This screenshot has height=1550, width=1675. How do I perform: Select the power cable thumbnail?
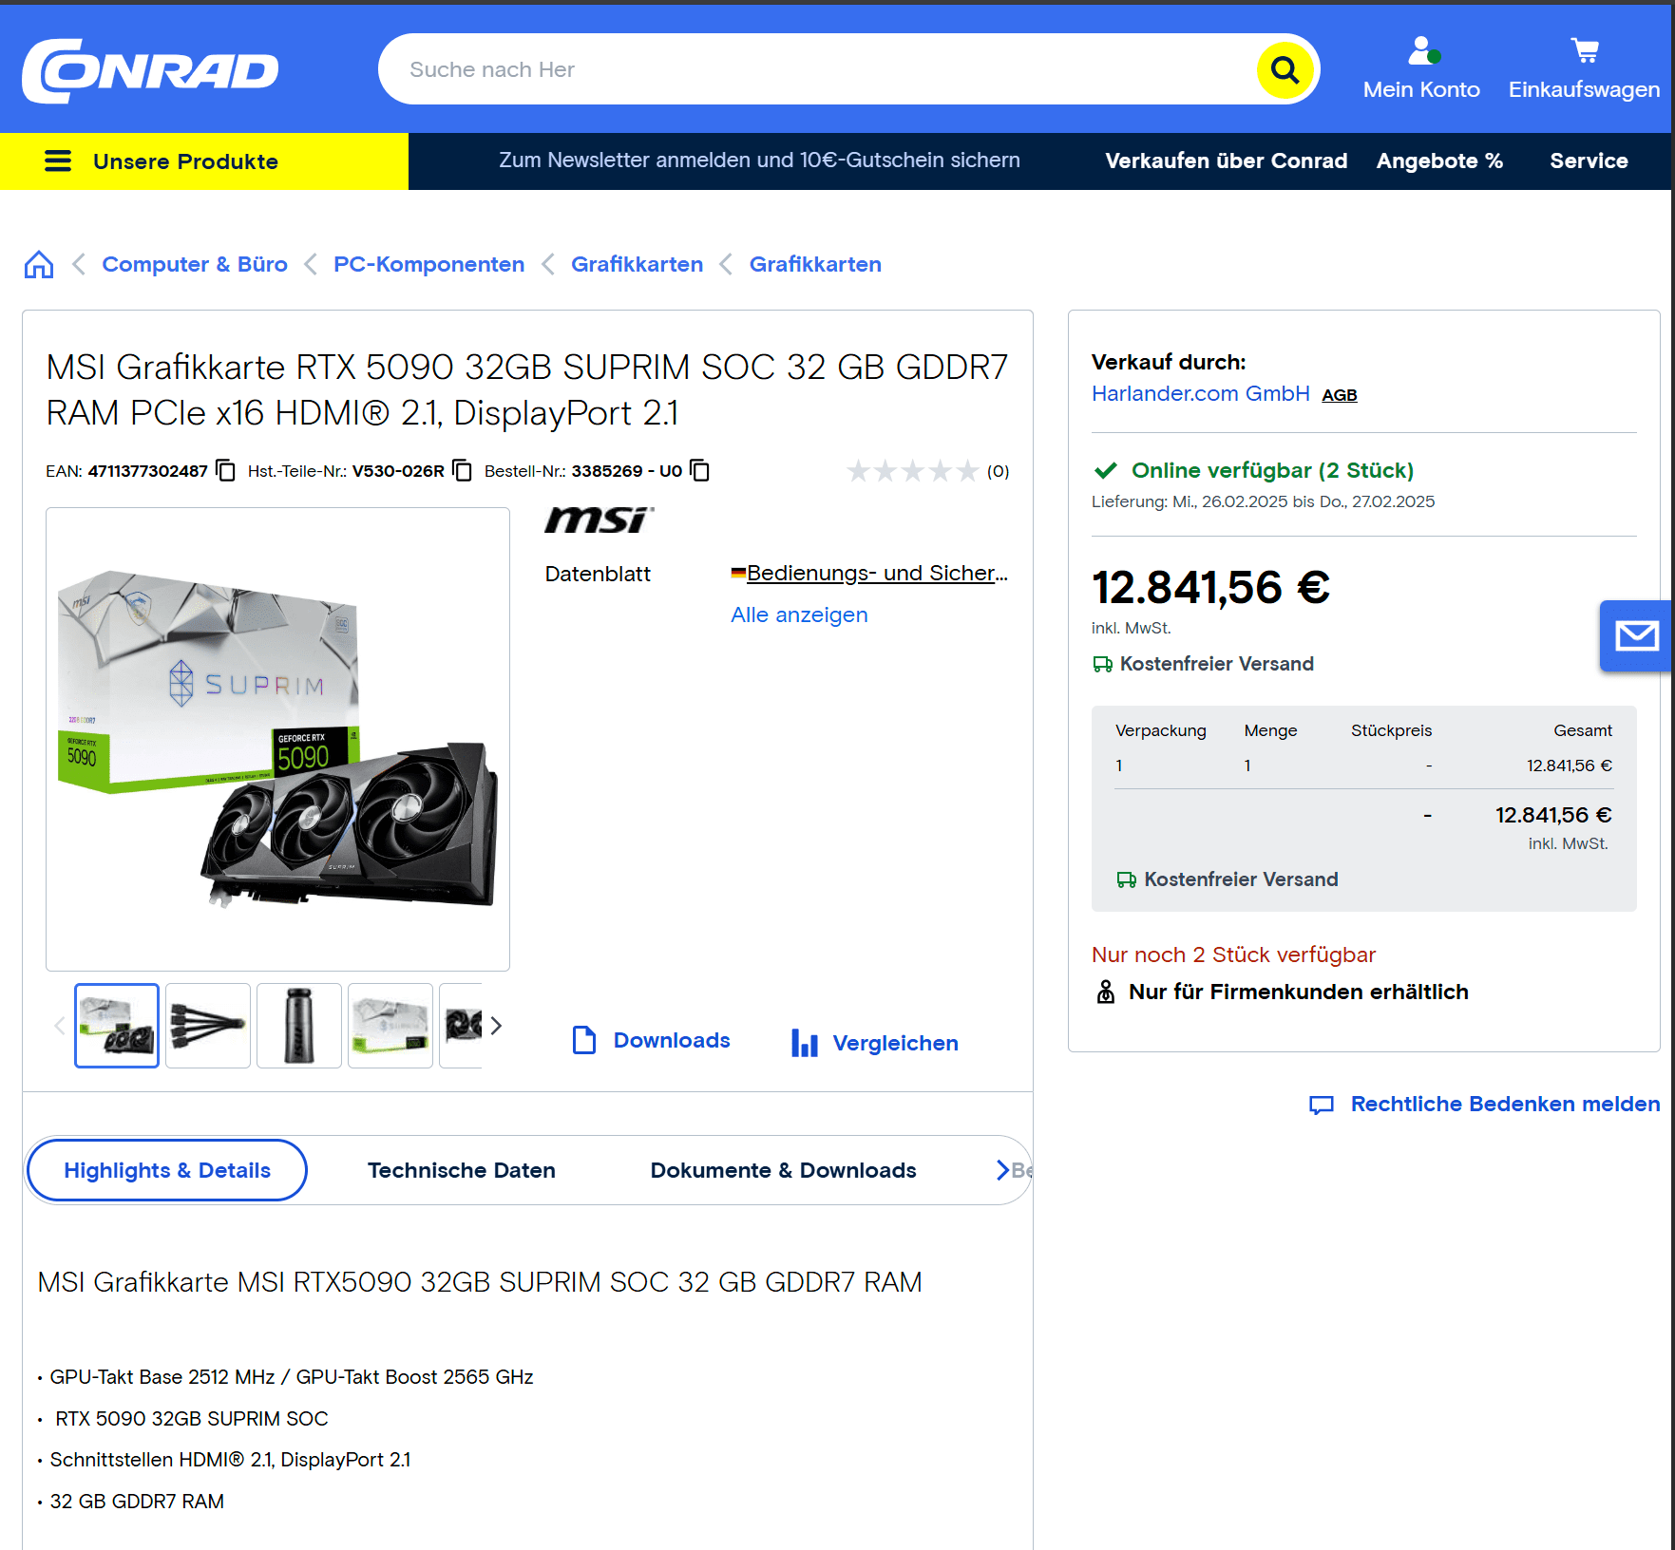[x=208, y=1026]
